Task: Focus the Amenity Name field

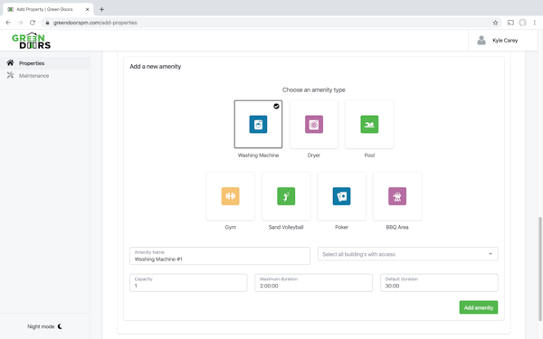Action: [x=220, y=256]
